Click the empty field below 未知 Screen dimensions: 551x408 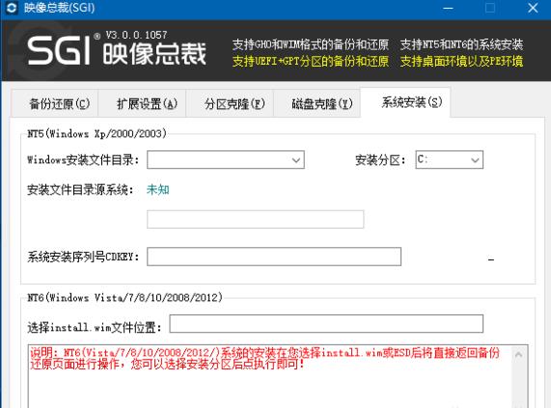(255, 220)
